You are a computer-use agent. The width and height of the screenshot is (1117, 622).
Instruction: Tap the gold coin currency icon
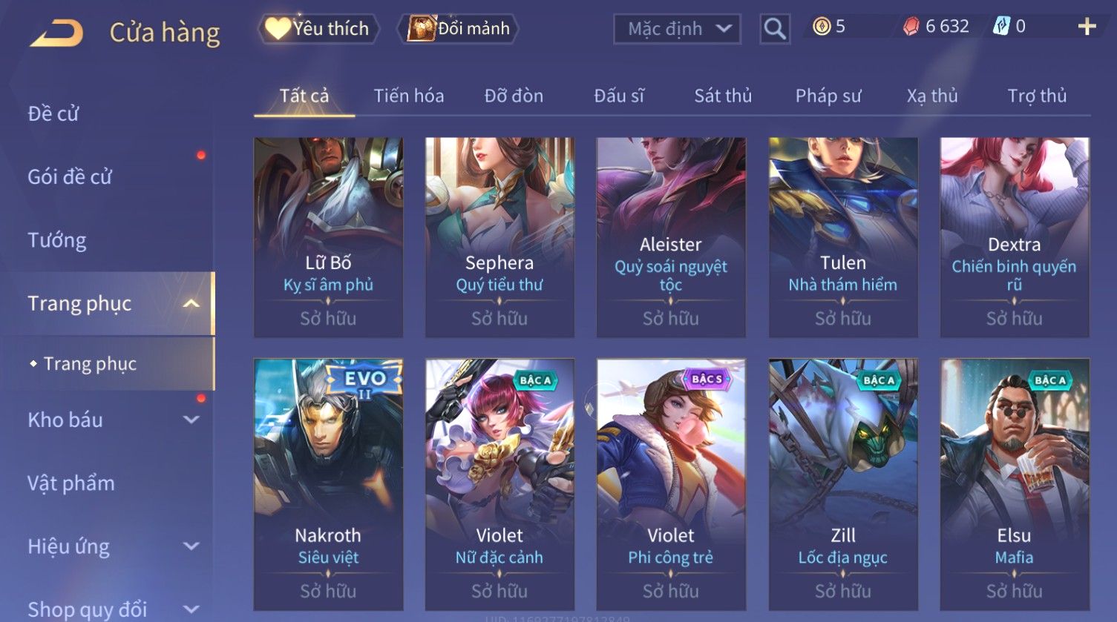(821, 27)
